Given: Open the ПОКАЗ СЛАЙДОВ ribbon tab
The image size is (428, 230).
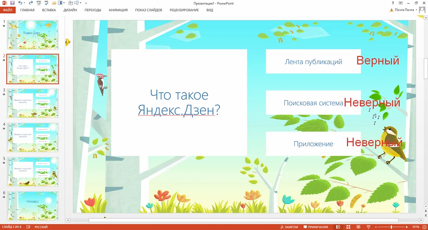Looking at the screenshot, I should [x=148, y=10].
